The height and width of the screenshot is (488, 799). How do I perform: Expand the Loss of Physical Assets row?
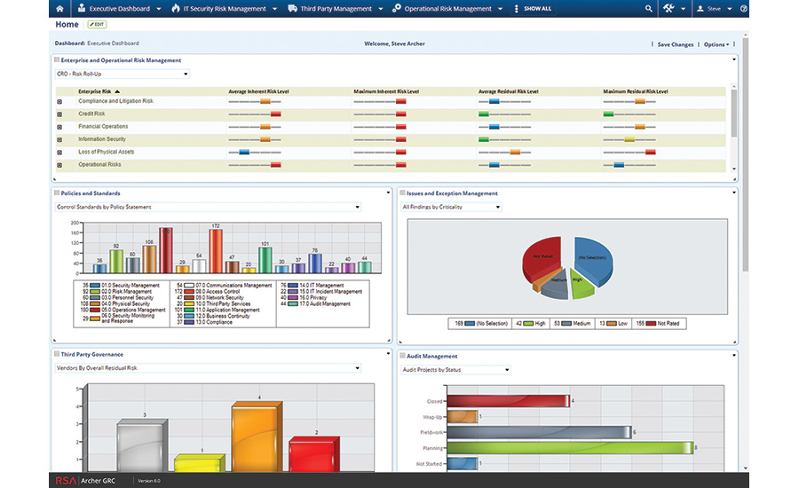[x=59, y=153]
